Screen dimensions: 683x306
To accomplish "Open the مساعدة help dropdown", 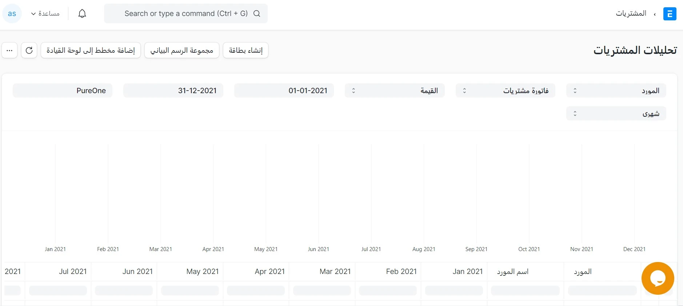I will click(x=45, y=13).
